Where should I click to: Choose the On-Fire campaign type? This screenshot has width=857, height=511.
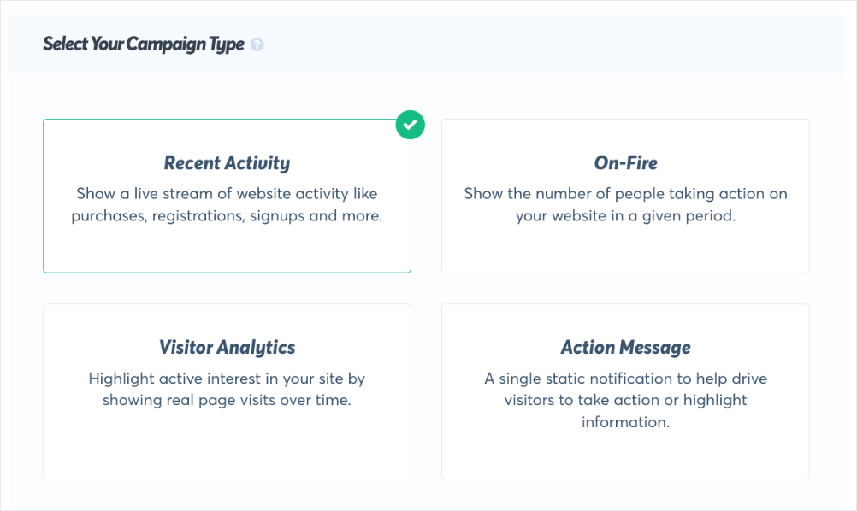coord(625,196)
